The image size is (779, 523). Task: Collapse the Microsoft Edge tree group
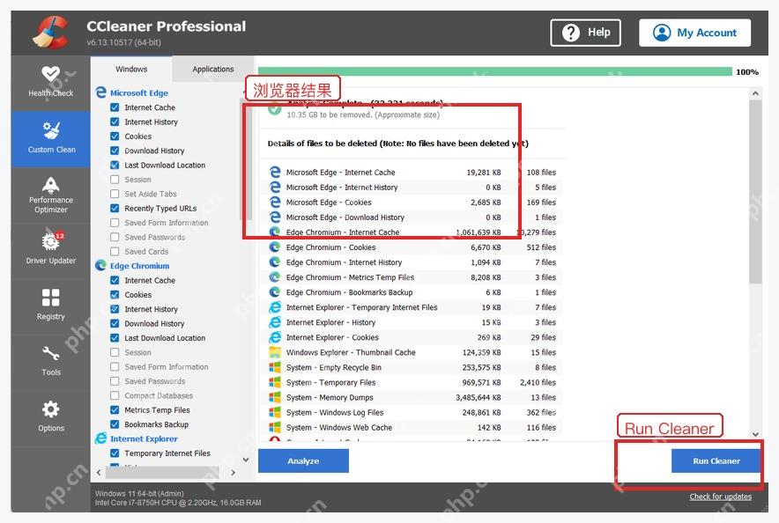139,92
